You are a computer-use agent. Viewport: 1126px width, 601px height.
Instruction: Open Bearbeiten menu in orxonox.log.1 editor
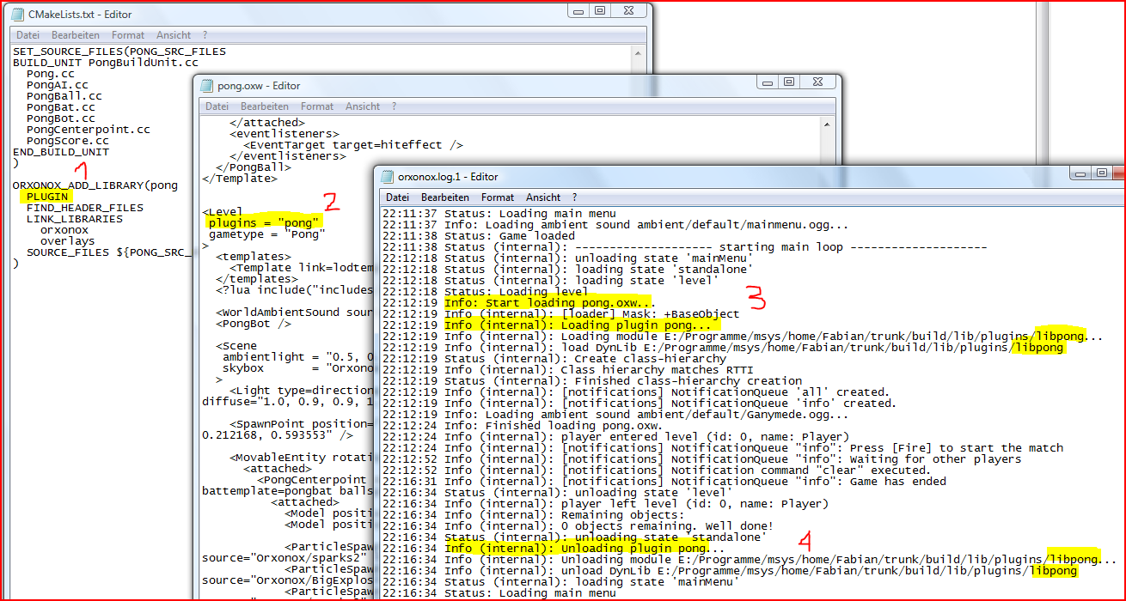[445, 197]
